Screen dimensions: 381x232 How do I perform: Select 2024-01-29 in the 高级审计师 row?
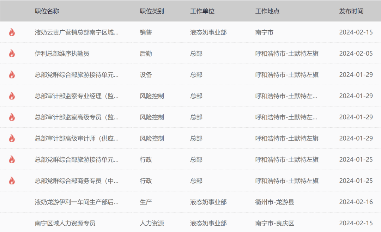pyautogui.click(x=356, y=139)
